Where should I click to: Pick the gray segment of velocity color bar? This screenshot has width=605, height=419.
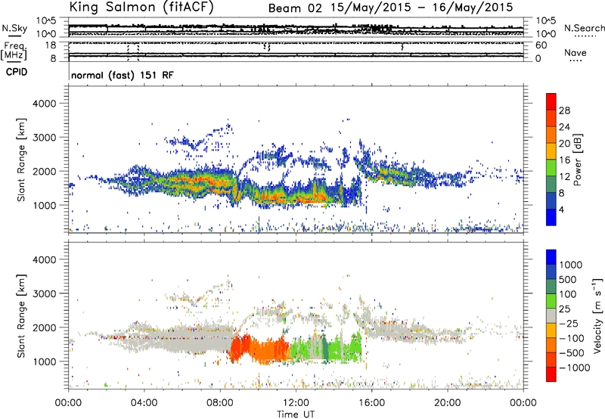(551, 315)
